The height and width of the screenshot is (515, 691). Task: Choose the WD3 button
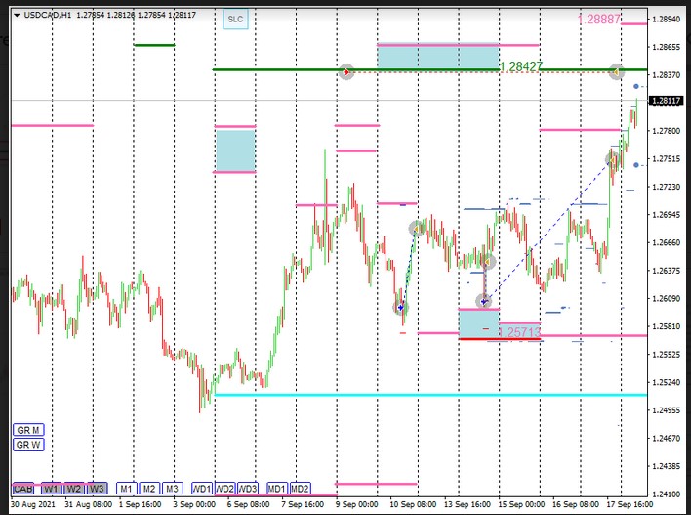point(248,488)
